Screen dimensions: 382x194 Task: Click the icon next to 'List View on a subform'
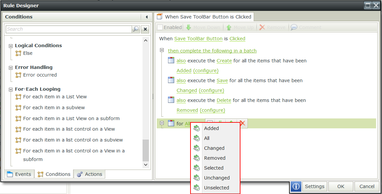pyautogui.click(x=18, y=118)
